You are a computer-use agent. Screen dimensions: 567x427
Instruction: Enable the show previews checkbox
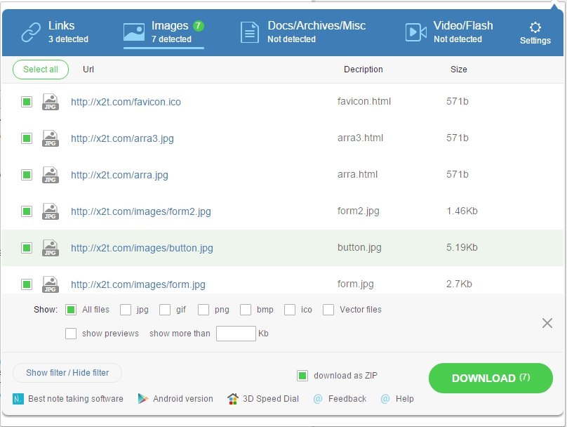pyautogui.click(x=71, y=334)
